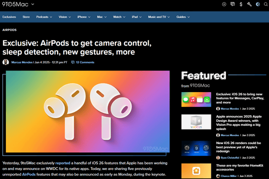
Task: Open the iOS 26 renders thumbnail
Action: [x=196, y=148]
